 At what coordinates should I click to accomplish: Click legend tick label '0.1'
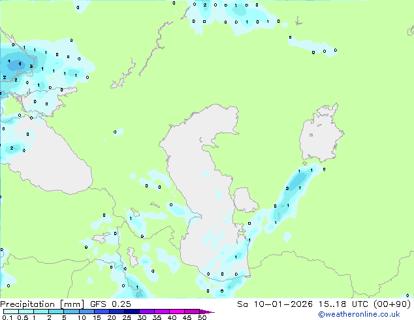8,317
